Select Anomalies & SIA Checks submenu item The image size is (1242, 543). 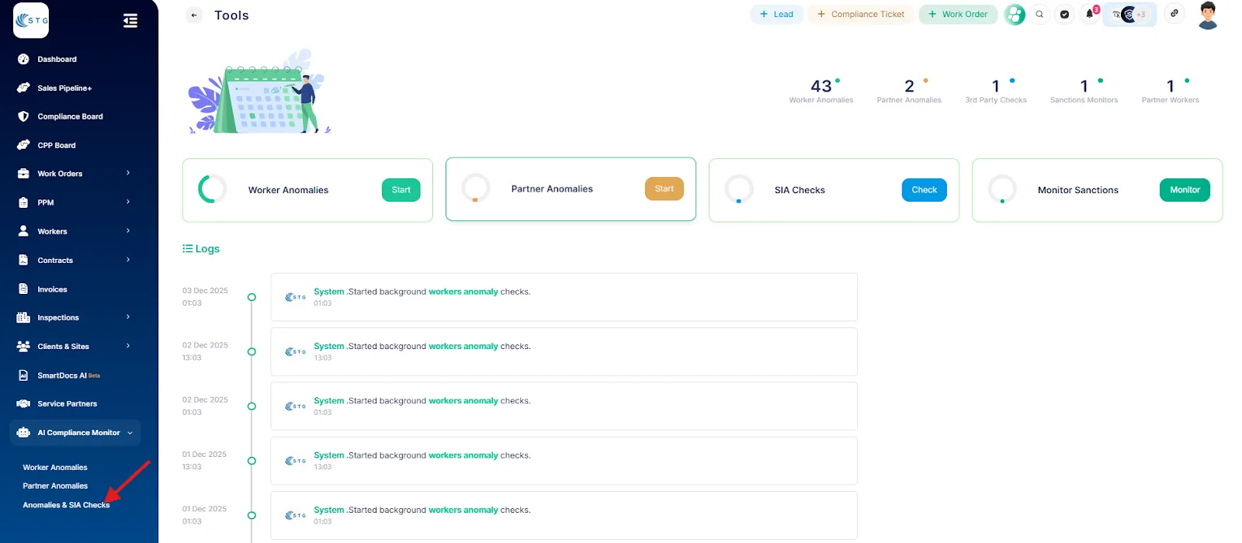point(66,505)
